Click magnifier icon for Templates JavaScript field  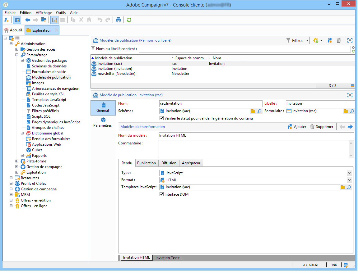click(349, 187)
